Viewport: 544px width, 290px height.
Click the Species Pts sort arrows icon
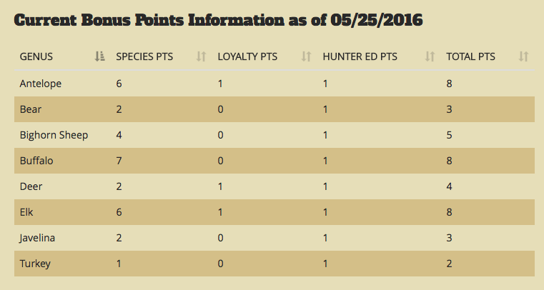tap(201, 56)
